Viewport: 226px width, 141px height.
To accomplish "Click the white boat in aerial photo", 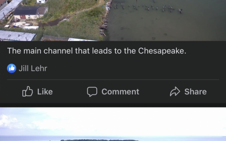I will (23, 25).
